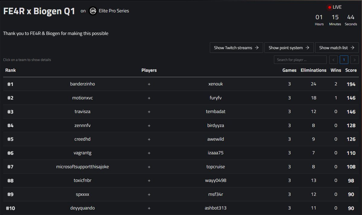Open the Show point system button
This screenshot has width=362, height=215.
289,48
